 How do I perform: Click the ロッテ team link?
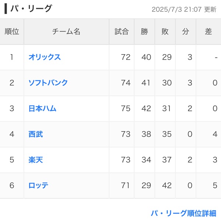[38, 185]
